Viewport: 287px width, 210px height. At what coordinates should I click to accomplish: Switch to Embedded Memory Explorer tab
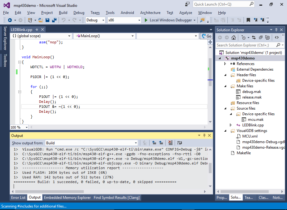67,198
